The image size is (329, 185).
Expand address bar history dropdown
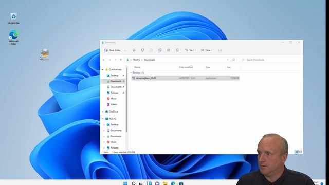[228, 60]
